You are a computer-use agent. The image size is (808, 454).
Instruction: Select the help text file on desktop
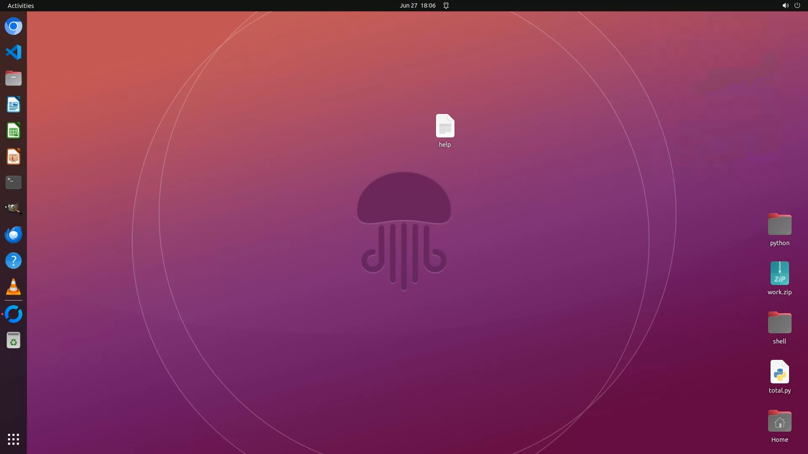tap(445, 127)
